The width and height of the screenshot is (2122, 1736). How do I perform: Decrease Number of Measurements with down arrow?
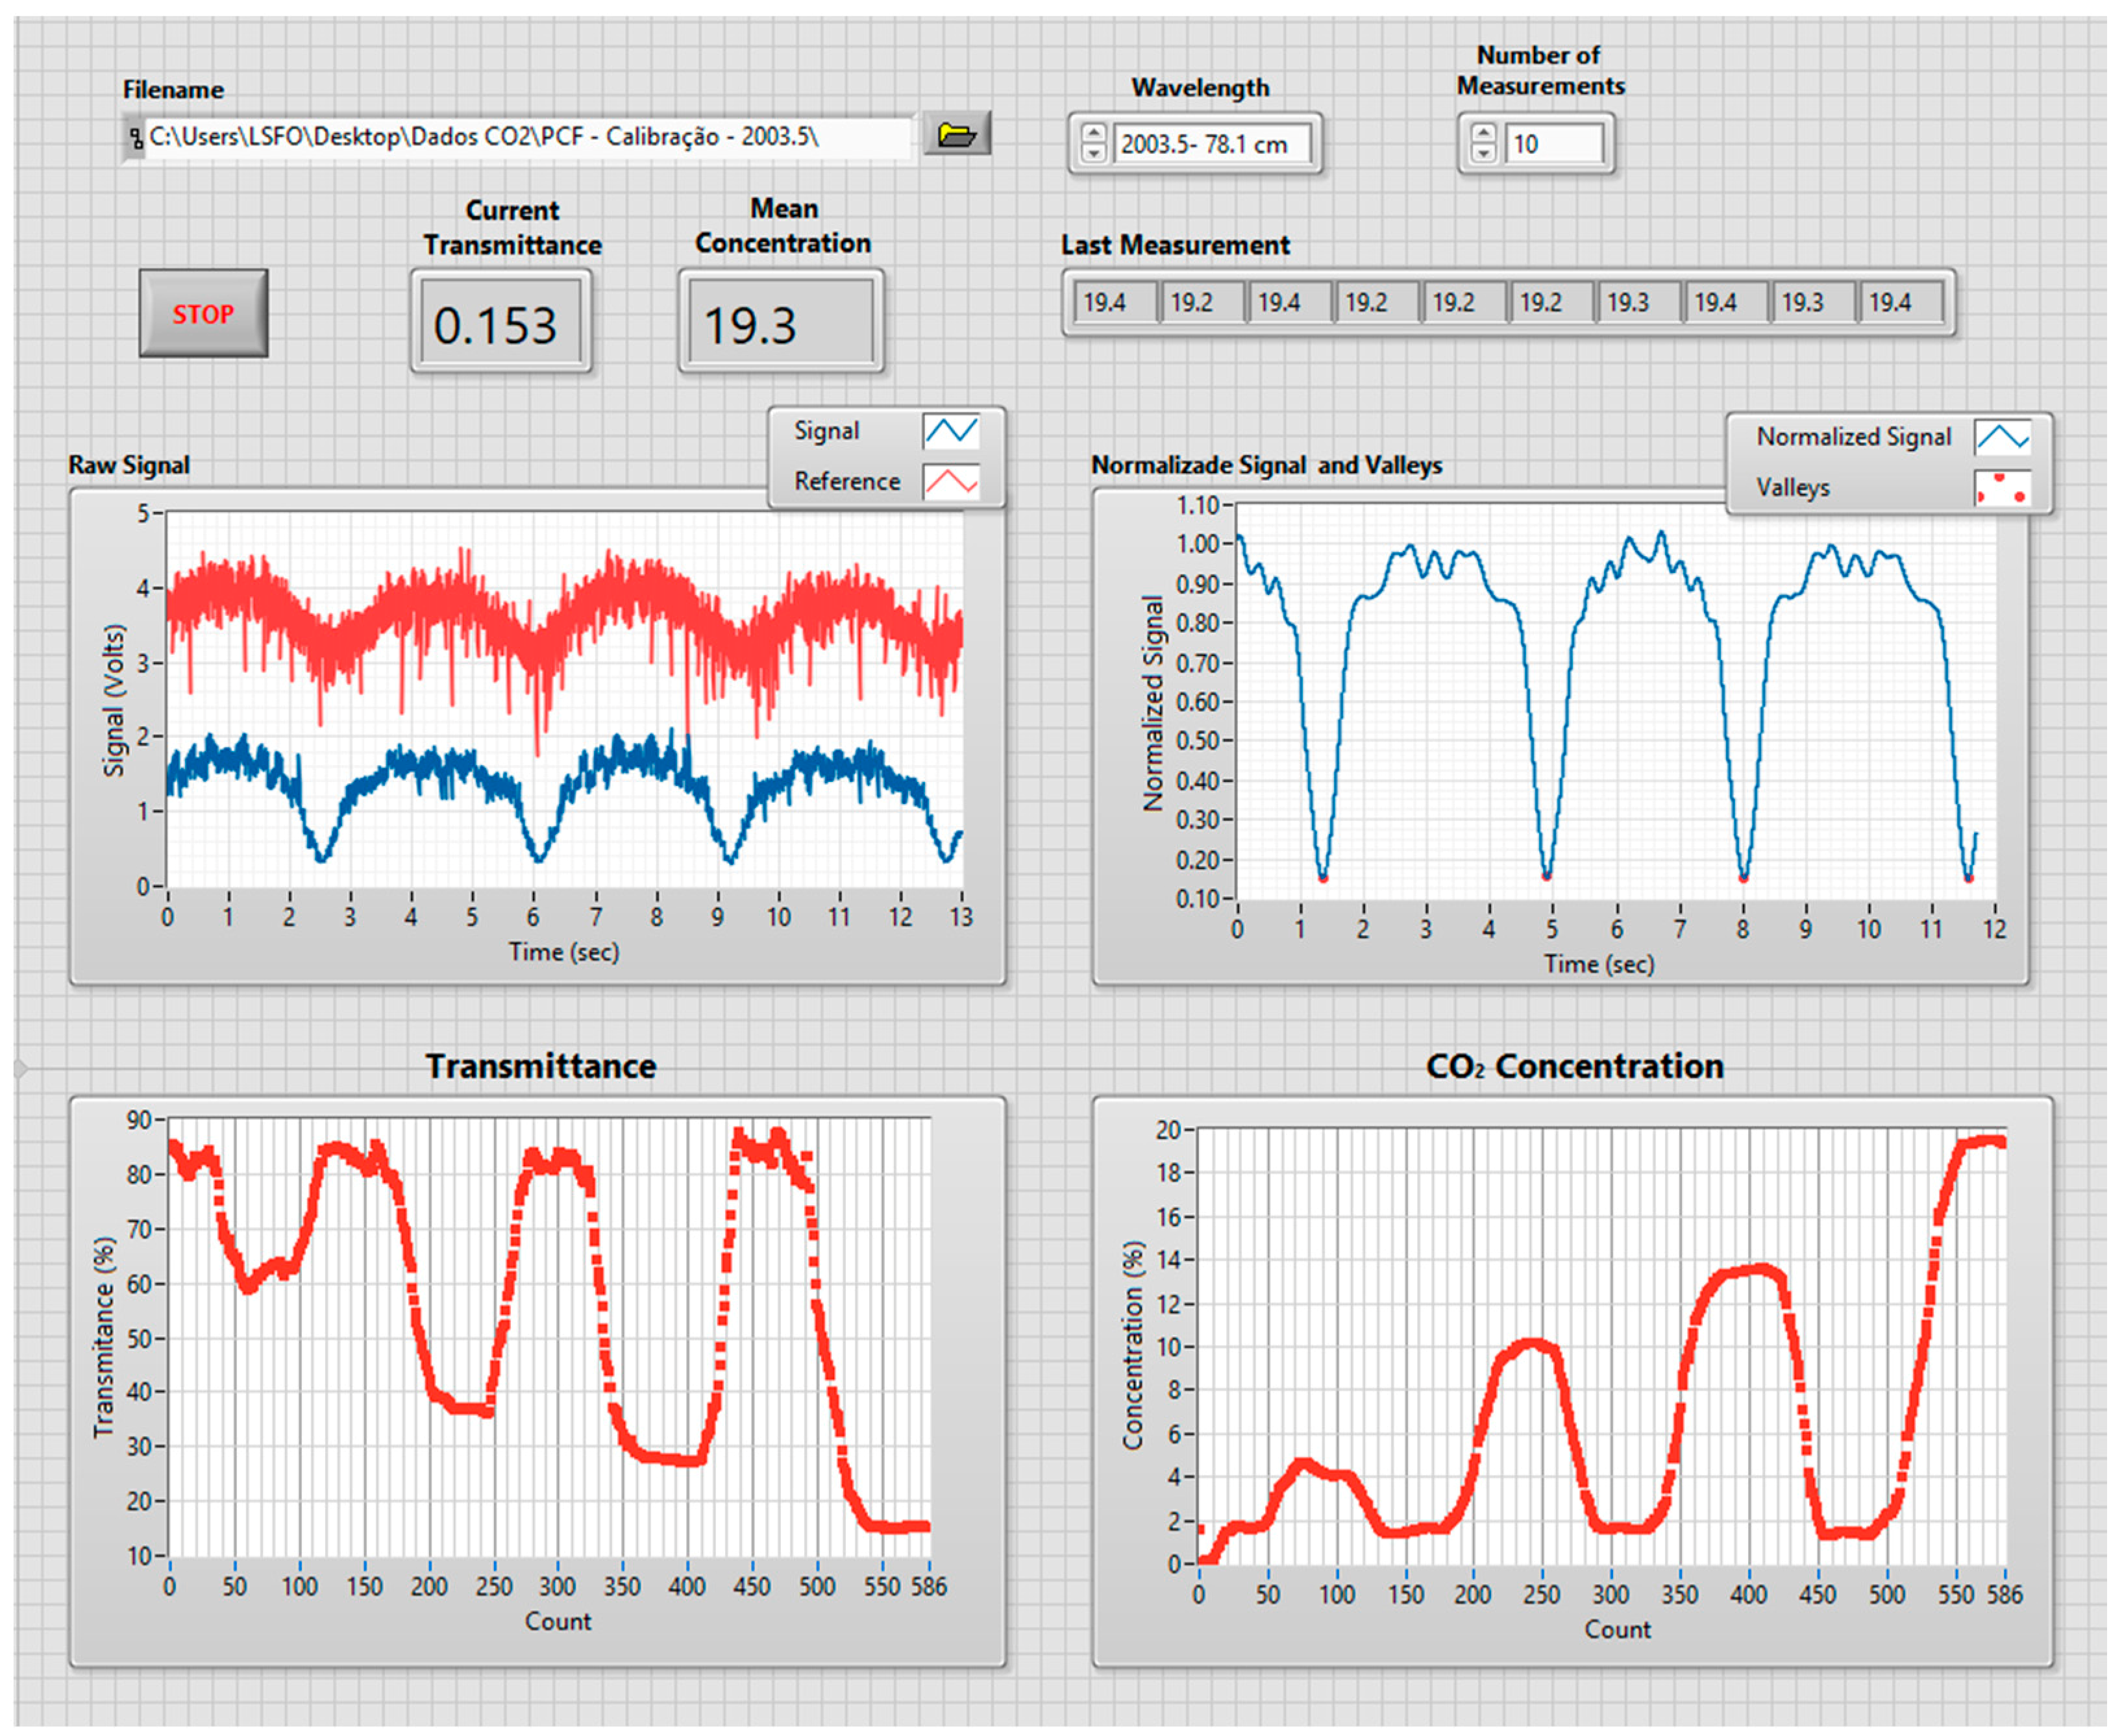tap(1484, 153)
